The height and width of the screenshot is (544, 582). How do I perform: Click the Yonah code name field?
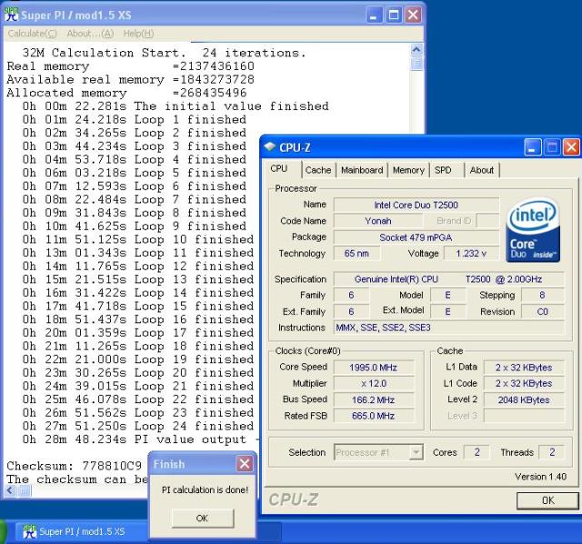point(378,221)
